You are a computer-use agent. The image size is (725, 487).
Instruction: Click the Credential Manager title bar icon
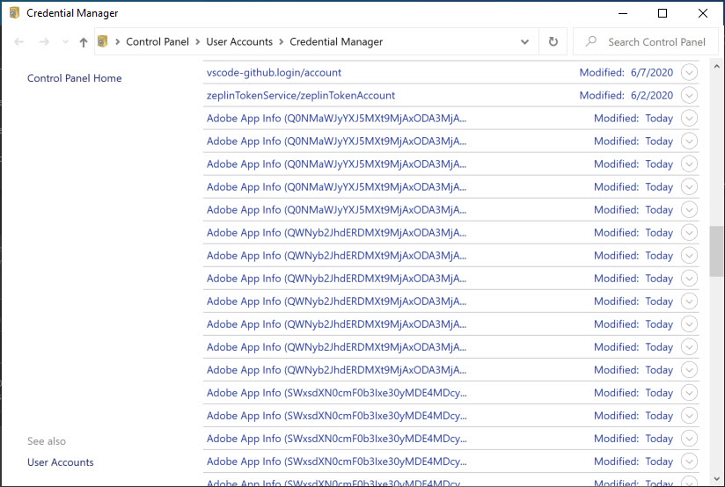pos(14,13)
